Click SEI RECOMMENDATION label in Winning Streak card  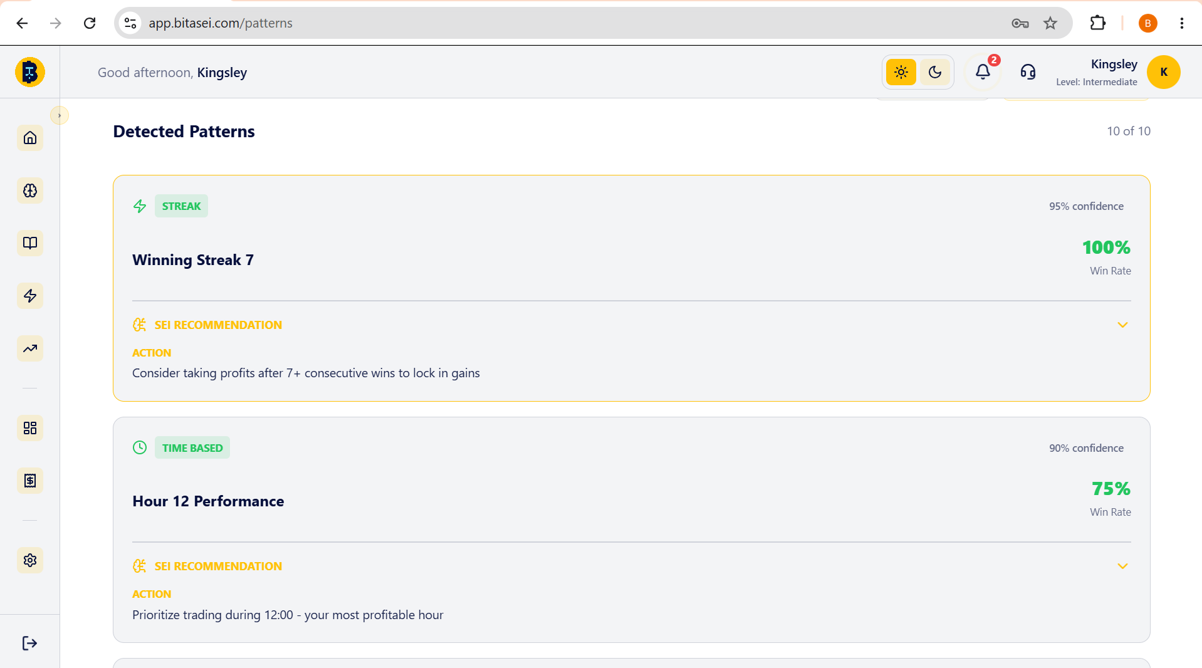[x=218, y=325]
